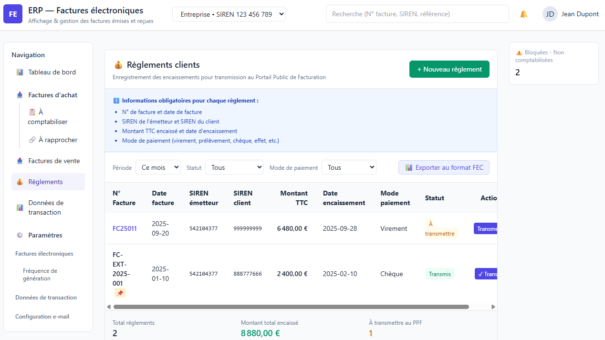Open Fréquence de génération setting
The image size is (605, 340).
tap(40, 275)
